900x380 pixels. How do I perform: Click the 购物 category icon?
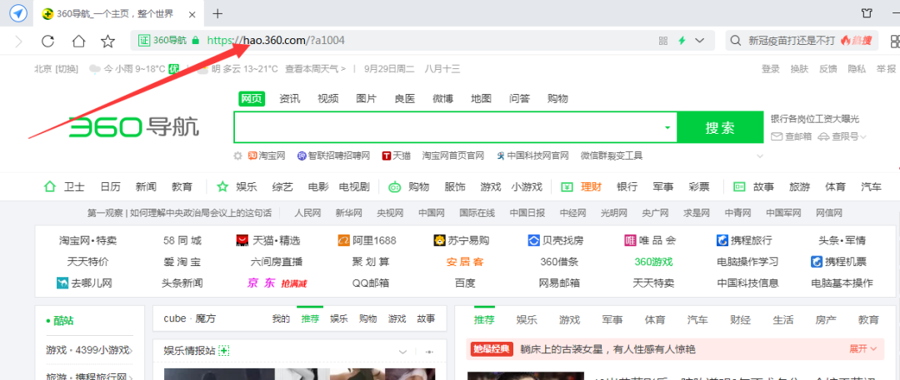point(395,186)
